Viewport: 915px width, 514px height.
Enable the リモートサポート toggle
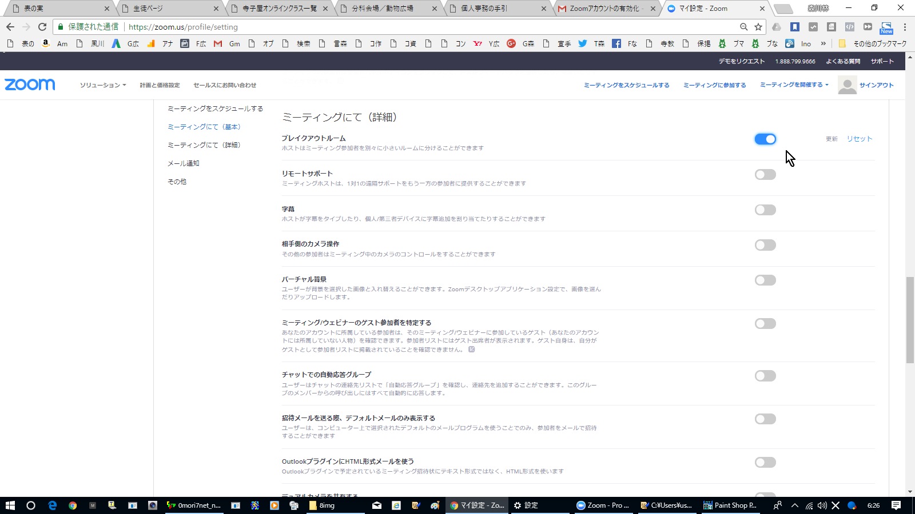(x=765, y=174)
